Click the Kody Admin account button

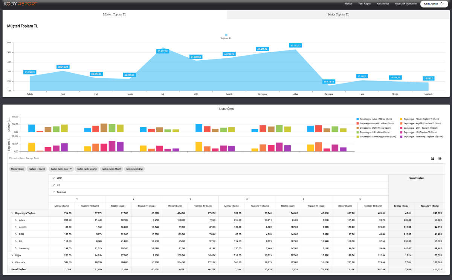[434, 4]
